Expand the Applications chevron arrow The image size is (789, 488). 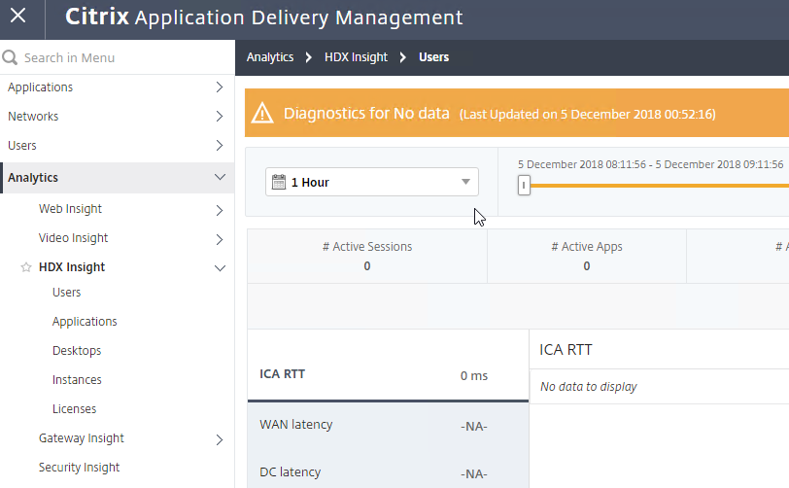[x=220, y=87]
